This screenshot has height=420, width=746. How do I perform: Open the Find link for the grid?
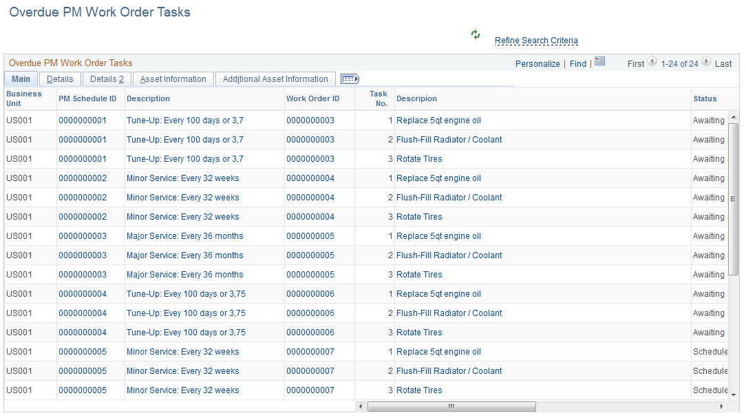[x=577, y=63]
